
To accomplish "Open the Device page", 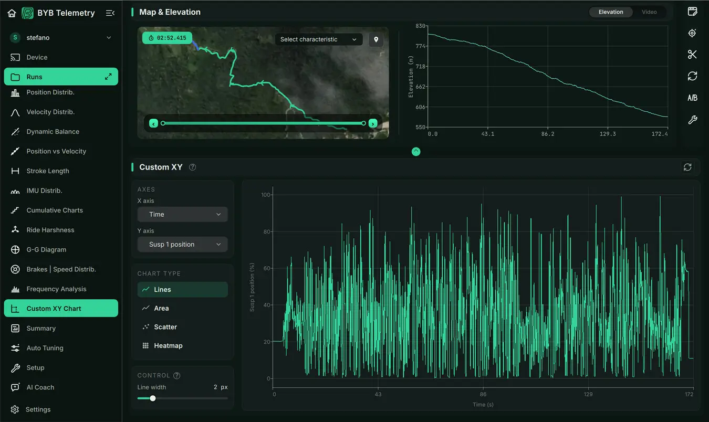I will pyautogui.click(x=61, y=57).
